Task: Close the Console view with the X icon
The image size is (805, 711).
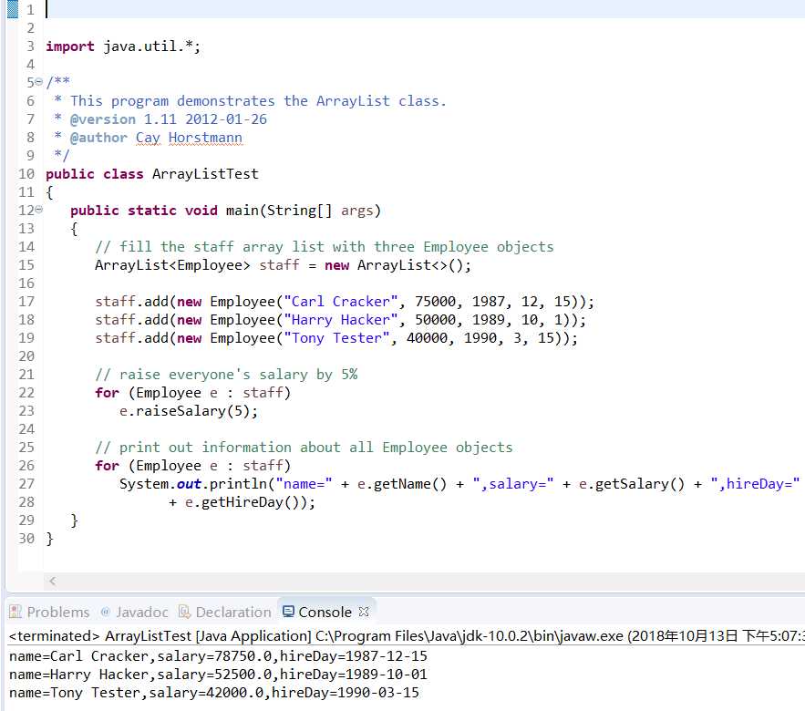Action: pos(364,612)
